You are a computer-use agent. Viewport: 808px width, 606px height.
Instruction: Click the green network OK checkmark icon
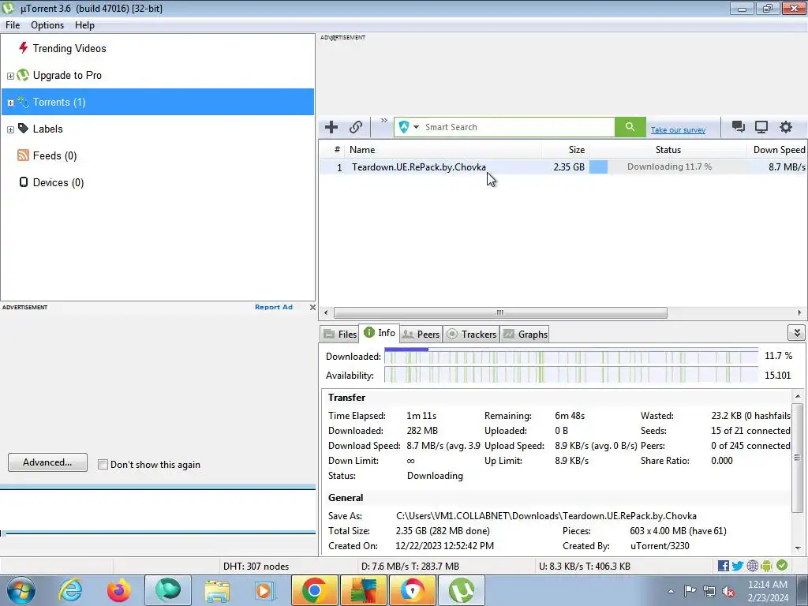(x=782, y=565)
